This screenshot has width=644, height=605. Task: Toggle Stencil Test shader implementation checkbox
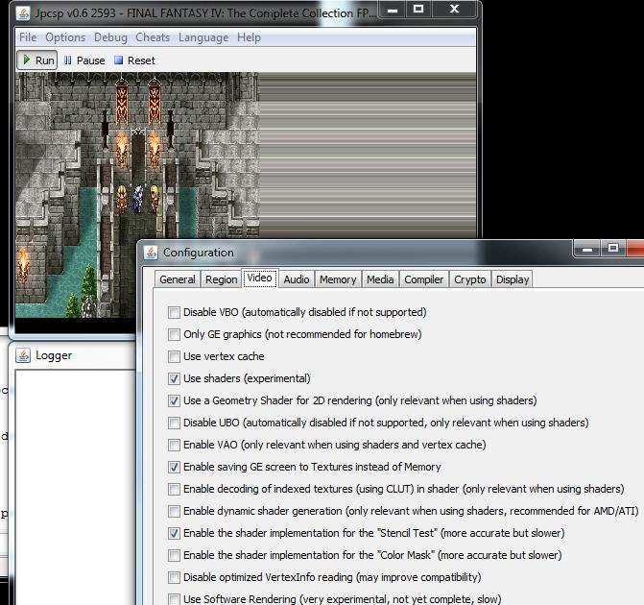pyautogui.click(x=174, y=533)
